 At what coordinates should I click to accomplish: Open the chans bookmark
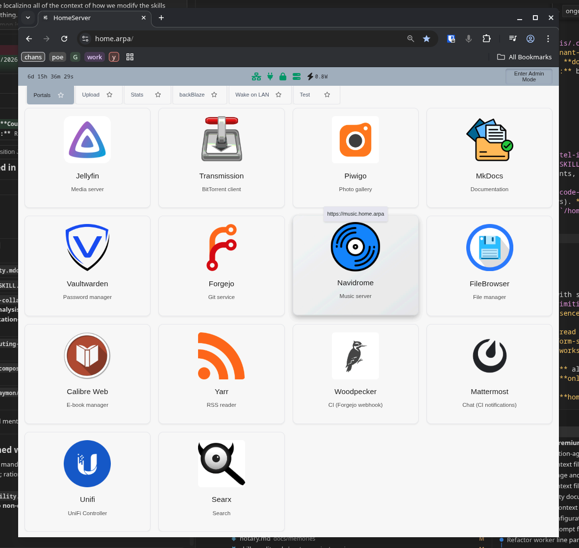coord(33,57)
